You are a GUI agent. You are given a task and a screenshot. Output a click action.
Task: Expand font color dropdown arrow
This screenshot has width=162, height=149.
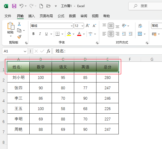tap(84, 34)
